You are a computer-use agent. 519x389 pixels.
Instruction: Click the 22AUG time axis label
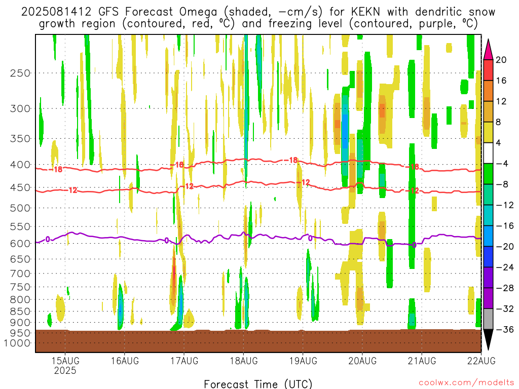pyautogui.click(x=481, y=361)
